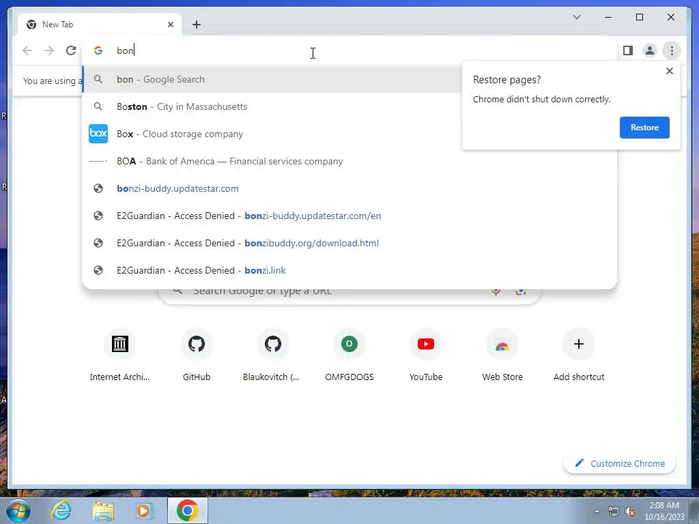Click the Box logo icon

point(98,134)
